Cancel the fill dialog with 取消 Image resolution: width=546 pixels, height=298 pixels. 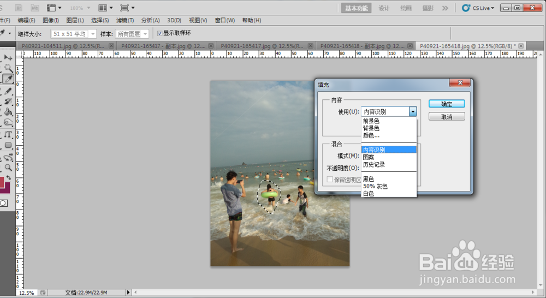pos(447,117)
